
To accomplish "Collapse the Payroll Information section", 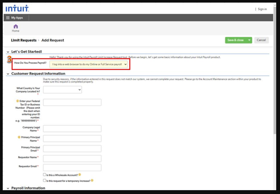I will point(8,188).
